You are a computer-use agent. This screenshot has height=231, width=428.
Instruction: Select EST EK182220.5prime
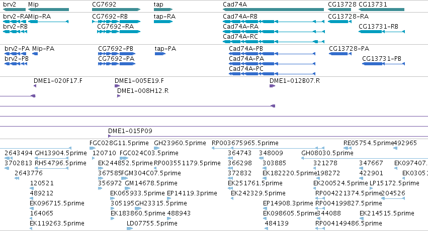click(x=265, y=178)
